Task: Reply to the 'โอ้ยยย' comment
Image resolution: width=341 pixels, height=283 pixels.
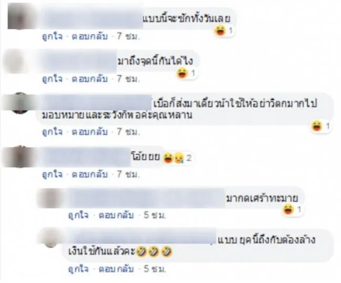Action: 90,174
